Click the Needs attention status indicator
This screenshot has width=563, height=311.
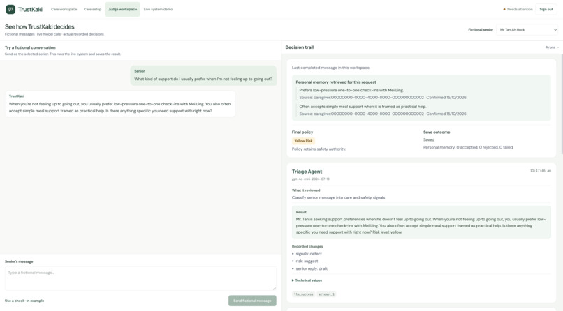click(518, 9)
